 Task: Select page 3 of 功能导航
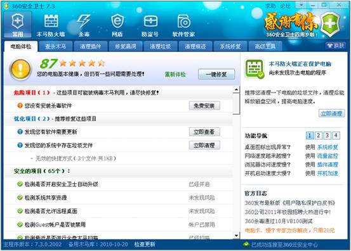[x=327, y=136]
